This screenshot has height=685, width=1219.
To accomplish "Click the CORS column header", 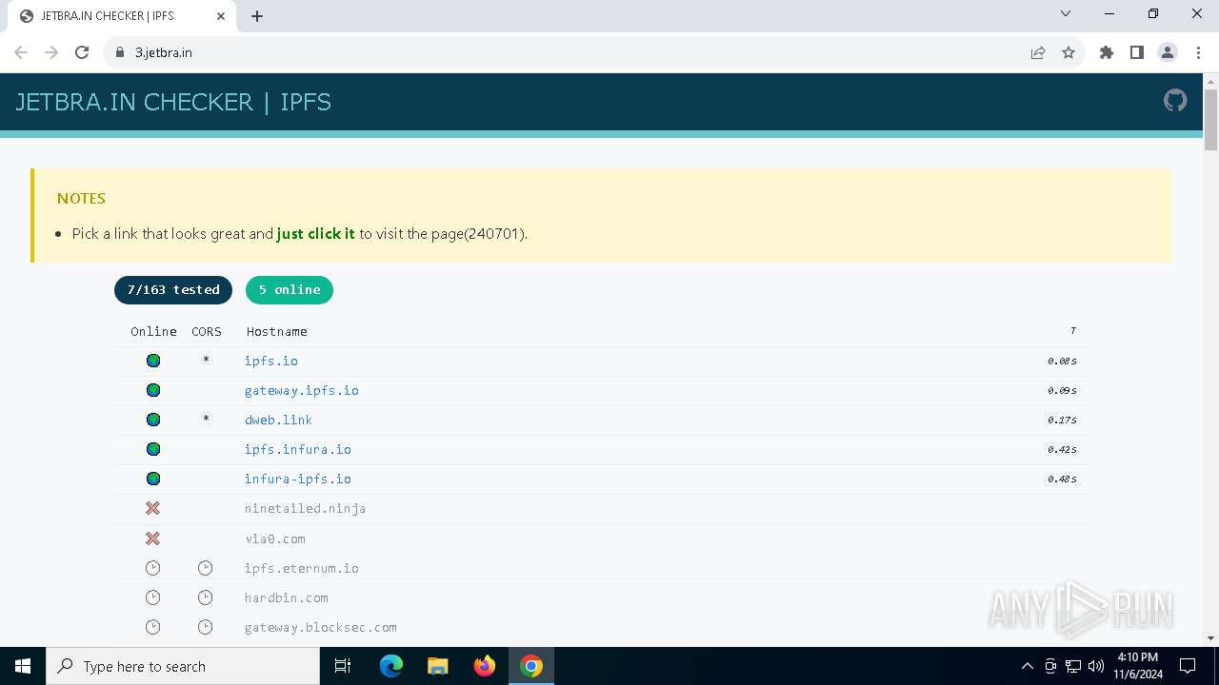I will [207, 331].
